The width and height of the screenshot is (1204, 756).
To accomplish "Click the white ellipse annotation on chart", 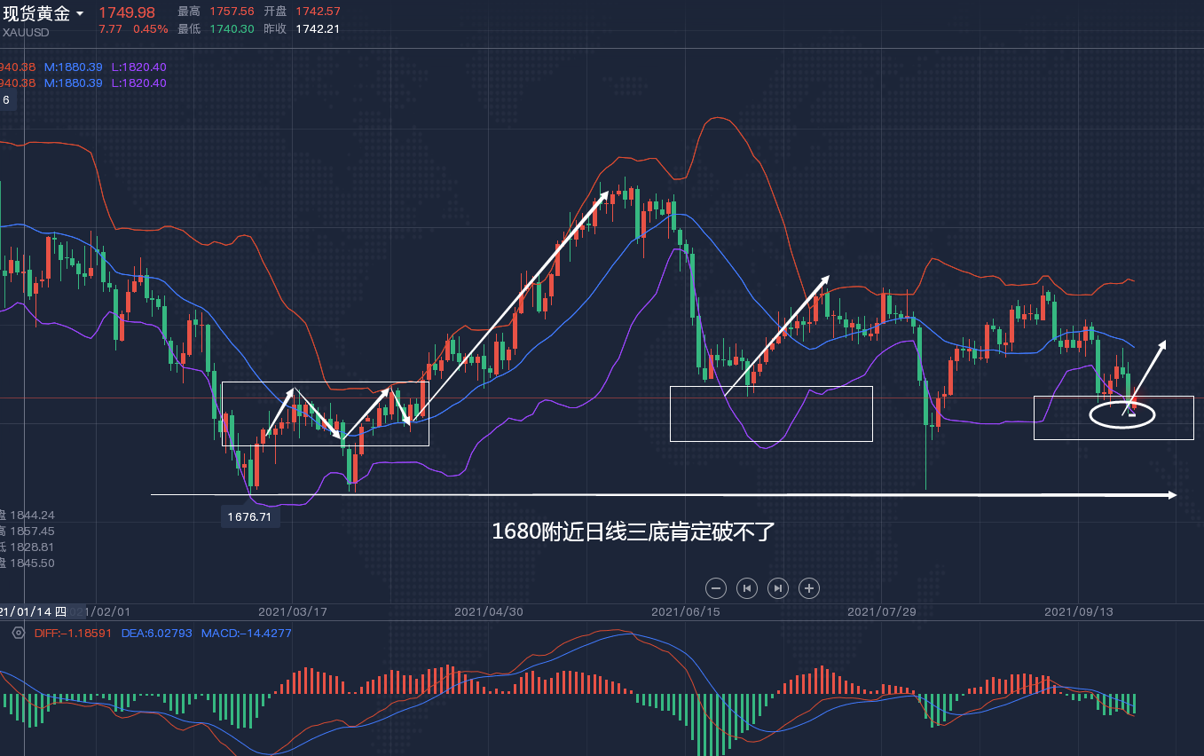I will (1121, 415).
